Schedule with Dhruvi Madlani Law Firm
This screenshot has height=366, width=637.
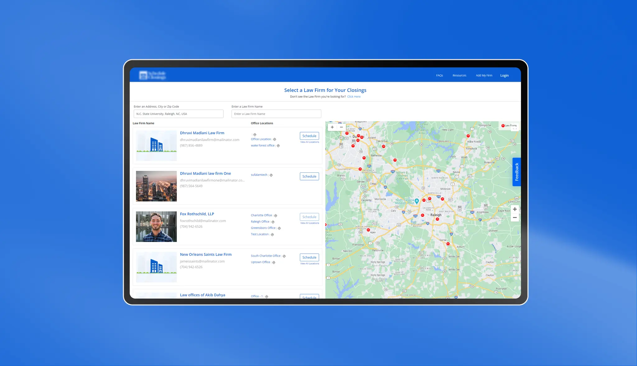pos(309,136)
